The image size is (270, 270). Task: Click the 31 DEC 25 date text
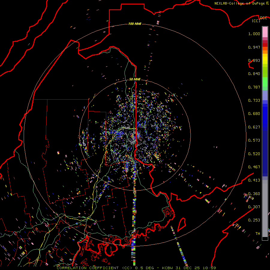188,268
